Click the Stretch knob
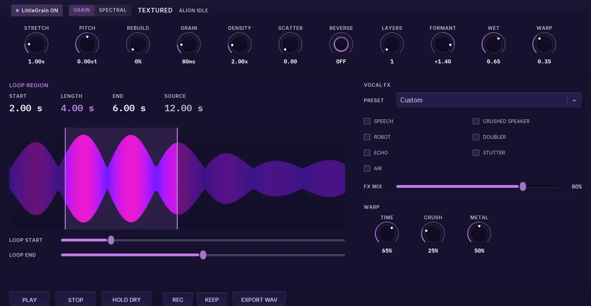 [x=36, y=44]
